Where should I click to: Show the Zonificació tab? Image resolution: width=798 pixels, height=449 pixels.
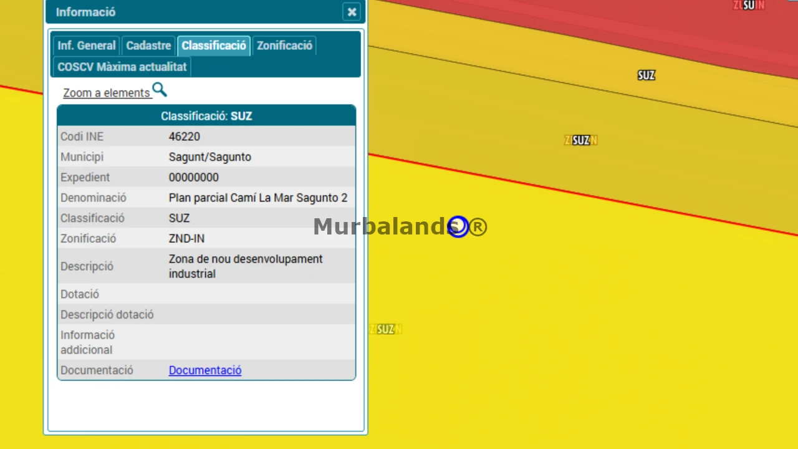284,46
